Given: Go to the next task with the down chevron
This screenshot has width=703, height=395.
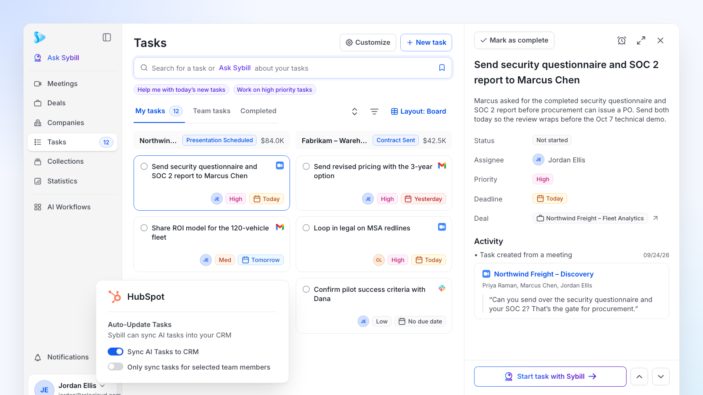Looking at the screenshot, I should [661, 377].
